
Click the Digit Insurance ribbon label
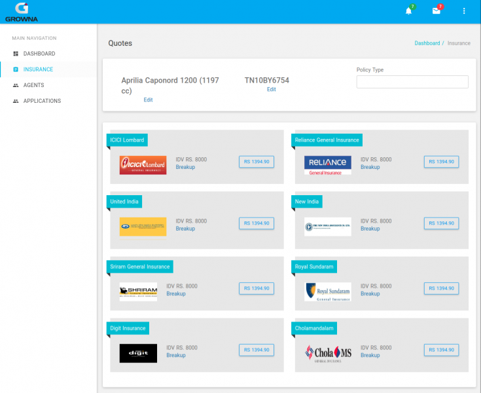pyautogui.click(x=128, y=328)
